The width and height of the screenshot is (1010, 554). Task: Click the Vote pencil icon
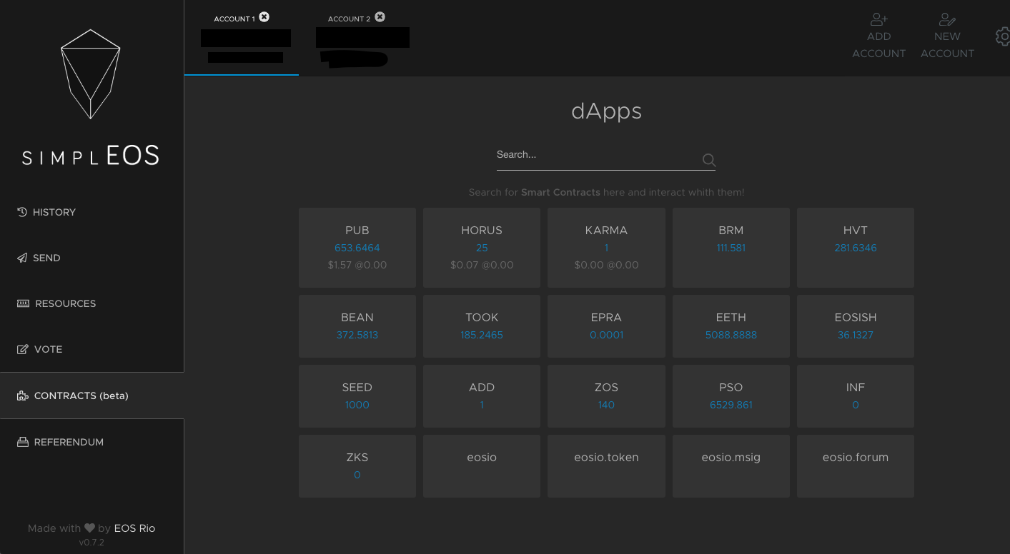(x=22, y=349)
